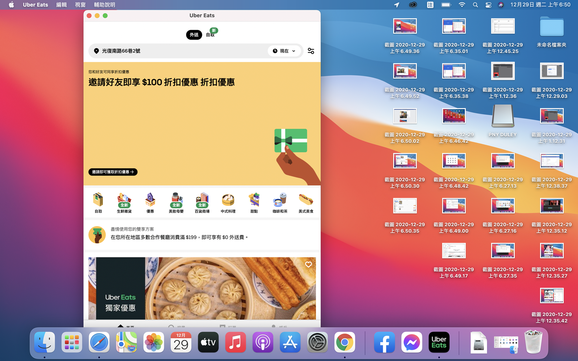Viewport: 578px width, 361px height.
Task: Select the 百貨商場 category icon
Action: click(202, 202)
